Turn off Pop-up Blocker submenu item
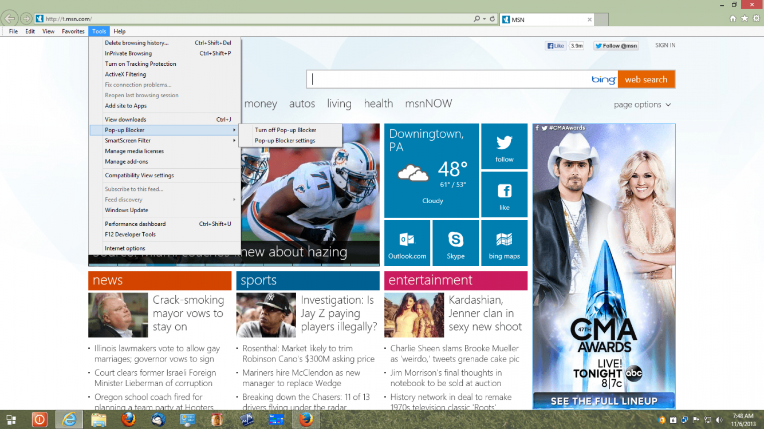Viewport: 764px width, 429px height. pyautogui.click(x=290, y=130)
